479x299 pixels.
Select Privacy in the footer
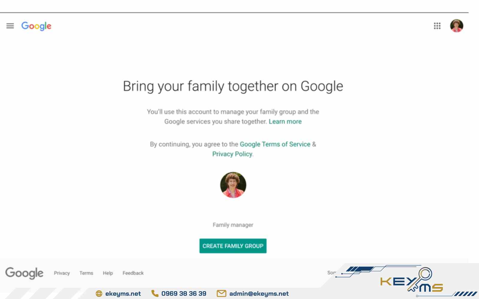(62, 273)
